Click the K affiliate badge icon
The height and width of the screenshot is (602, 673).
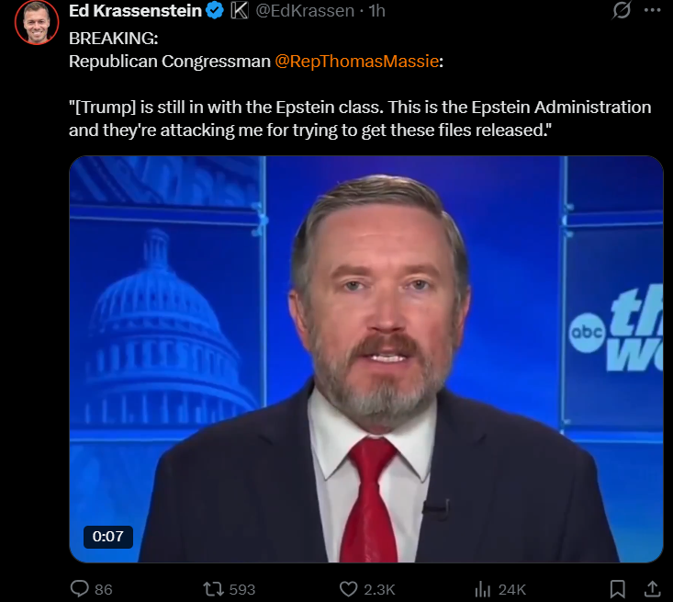[x=240, y=11]
